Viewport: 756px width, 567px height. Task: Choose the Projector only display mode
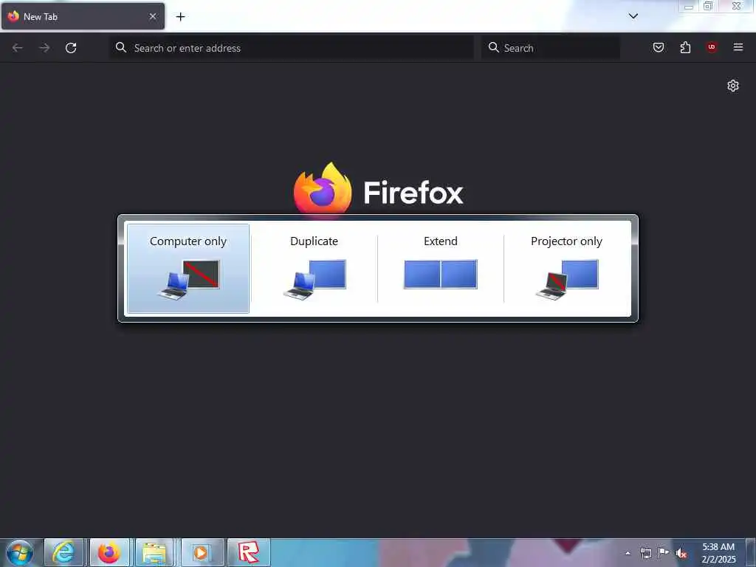click(566, 269)
